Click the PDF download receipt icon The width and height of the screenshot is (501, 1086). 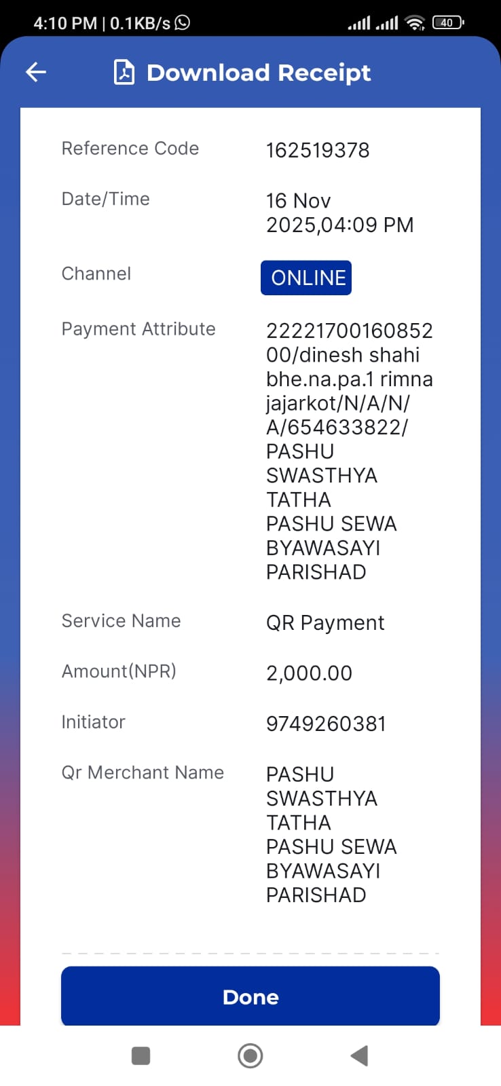pos(124,72)
